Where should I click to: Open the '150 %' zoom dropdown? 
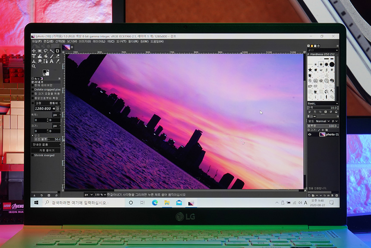pos(101,194)
